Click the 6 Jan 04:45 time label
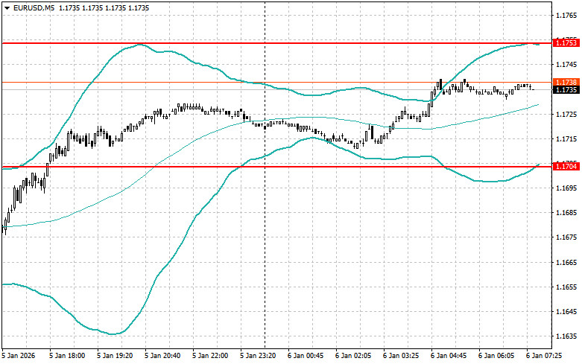The height and width of the screenshot is (364, 582). pos(449,356)
